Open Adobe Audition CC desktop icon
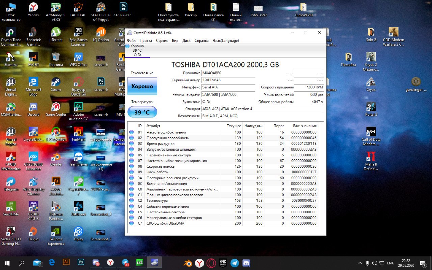This screenshot has width=432, height=270. [78, 112]
